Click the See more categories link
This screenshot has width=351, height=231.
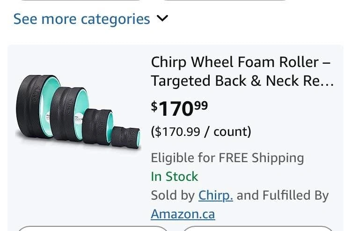(x=81, y=19)
